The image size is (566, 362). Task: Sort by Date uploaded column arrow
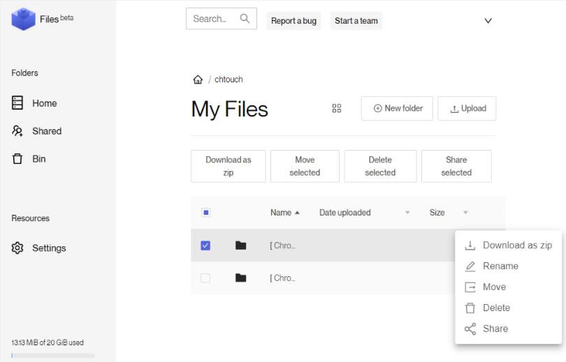407,213
